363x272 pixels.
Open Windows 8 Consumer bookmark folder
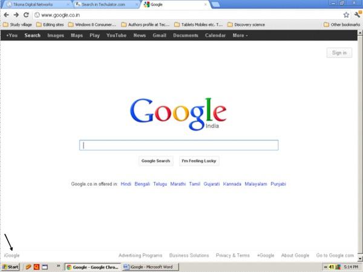92,25
